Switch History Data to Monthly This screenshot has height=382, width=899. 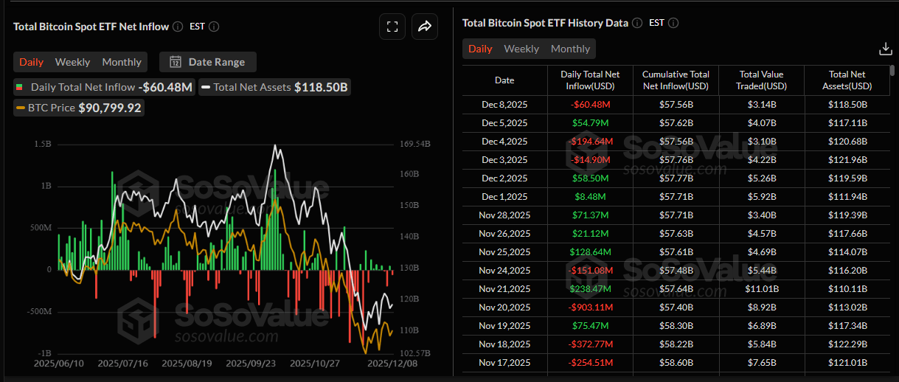[571, 49]
